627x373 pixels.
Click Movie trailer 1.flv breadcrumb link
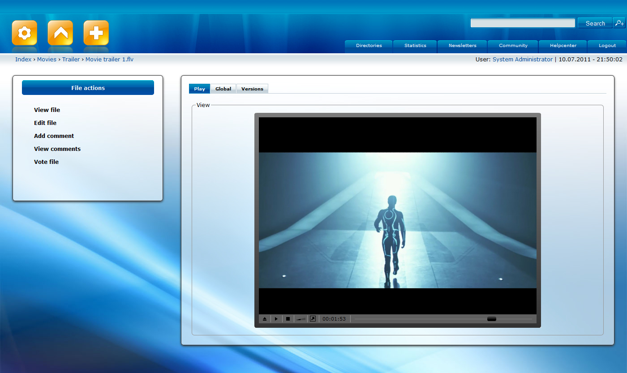pos(109,59)
